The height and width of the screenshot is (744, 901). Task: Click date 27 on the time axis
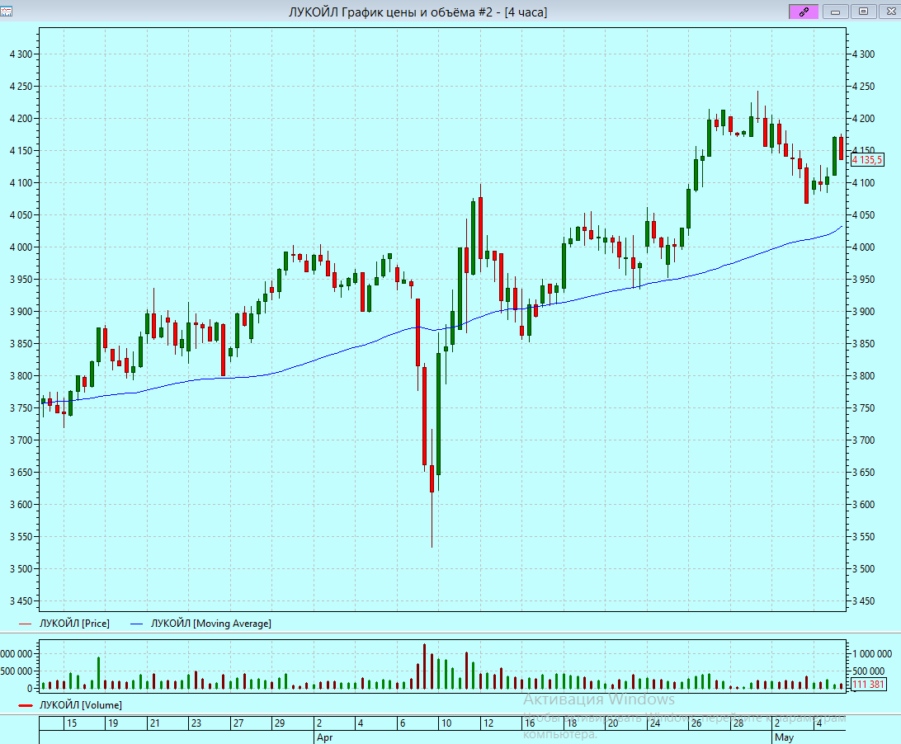(238, 723)
